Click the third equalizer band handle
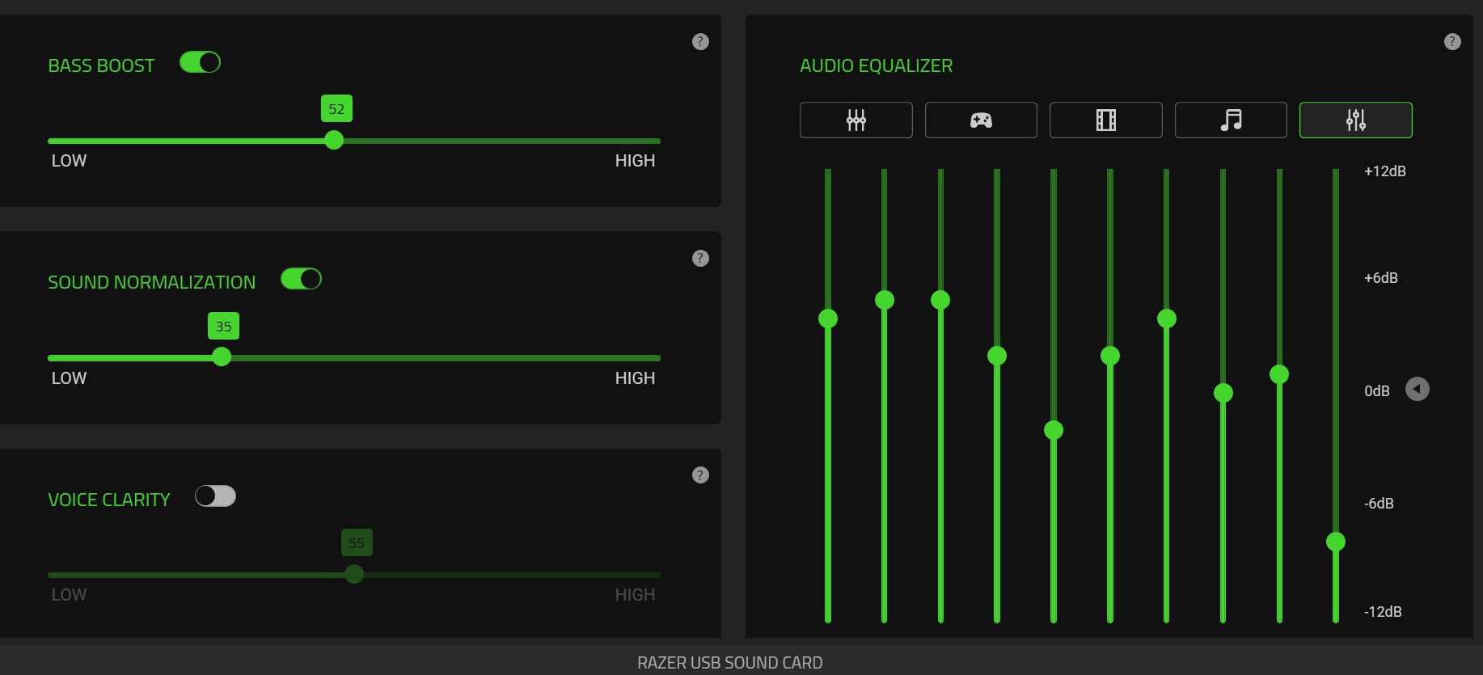 pos(940,300)
